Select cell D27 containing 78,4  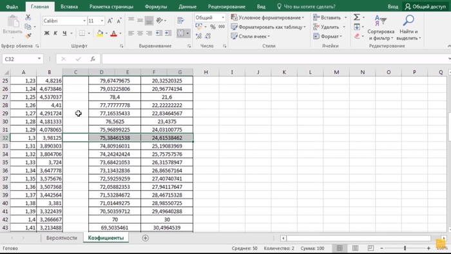pos(115,97)
